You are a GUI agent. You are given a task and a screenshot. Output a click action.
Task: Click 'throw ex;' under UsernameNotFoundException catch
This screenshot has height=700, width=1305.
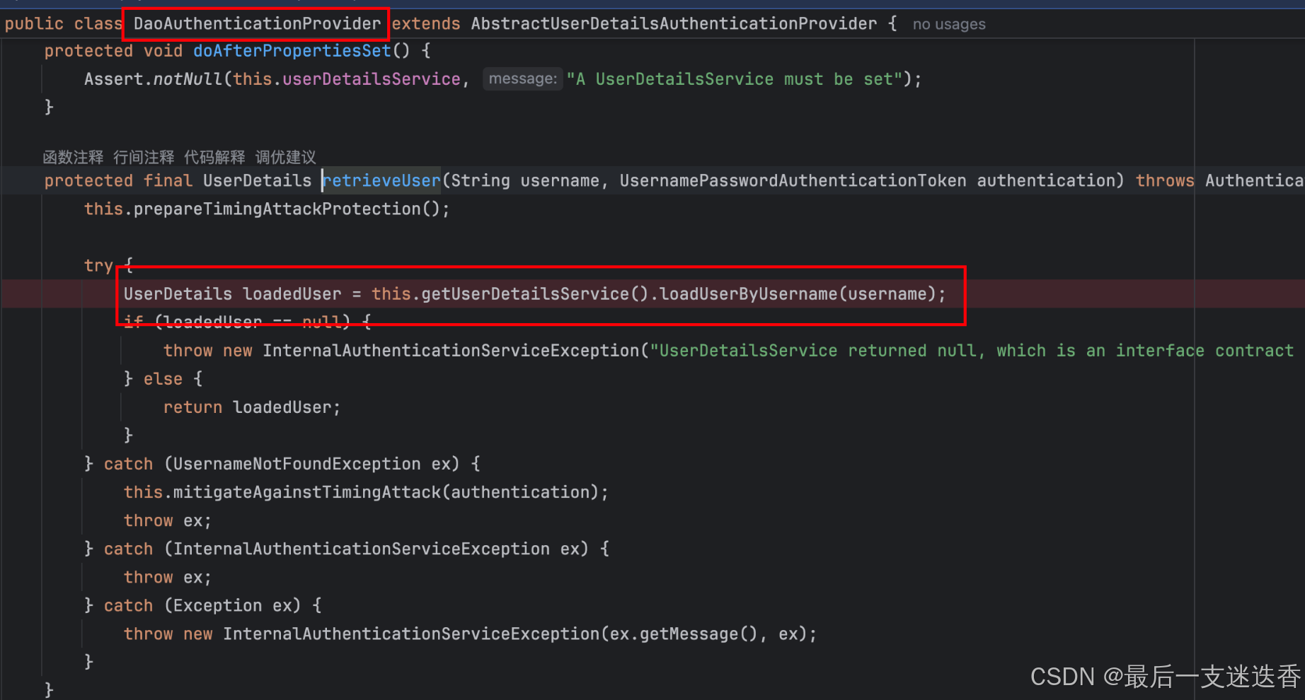[x=168, y=520]
